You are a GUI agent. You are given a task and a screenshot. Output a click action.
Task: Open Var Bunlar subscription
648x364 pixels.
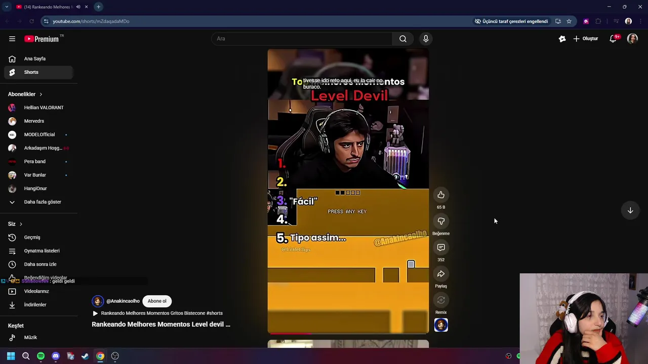point(38,175)
